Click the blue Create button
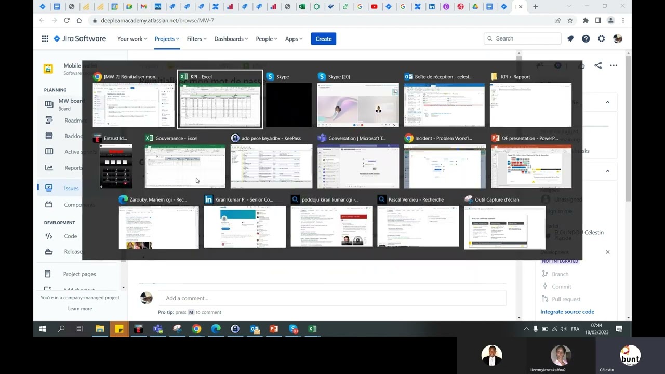Screen dimensions: 665x374 [x=324, y=39]
